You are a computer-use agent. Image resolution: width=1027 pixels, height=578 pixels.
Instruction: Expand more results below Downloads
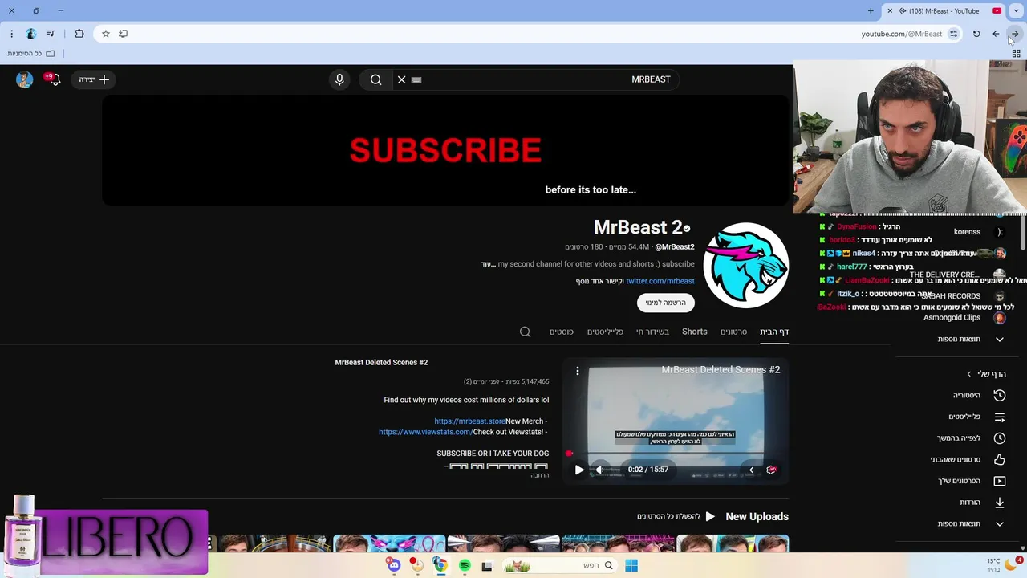971,524
